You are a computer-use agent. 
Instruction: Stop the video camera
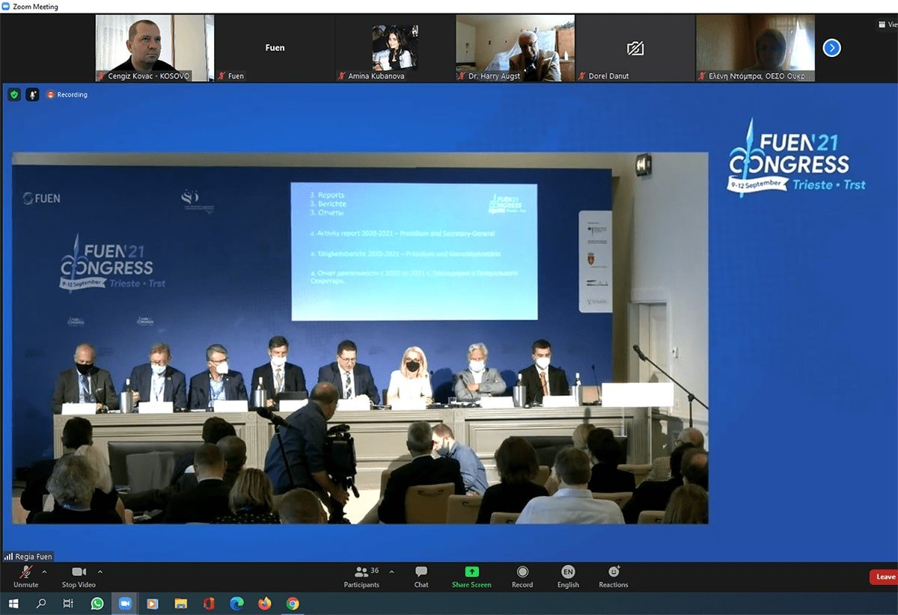point(79,576)
